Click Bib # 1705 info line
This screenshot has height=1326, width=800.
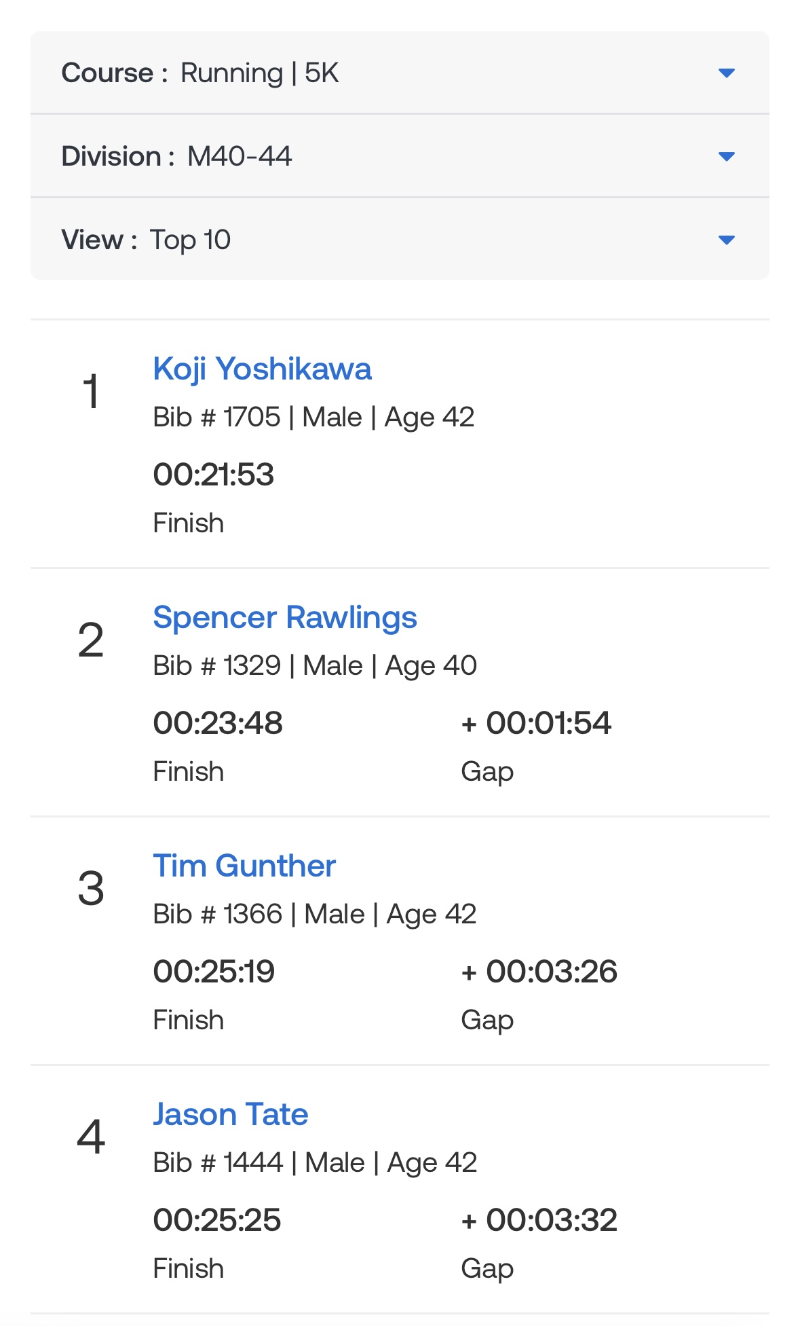point(313,418)
